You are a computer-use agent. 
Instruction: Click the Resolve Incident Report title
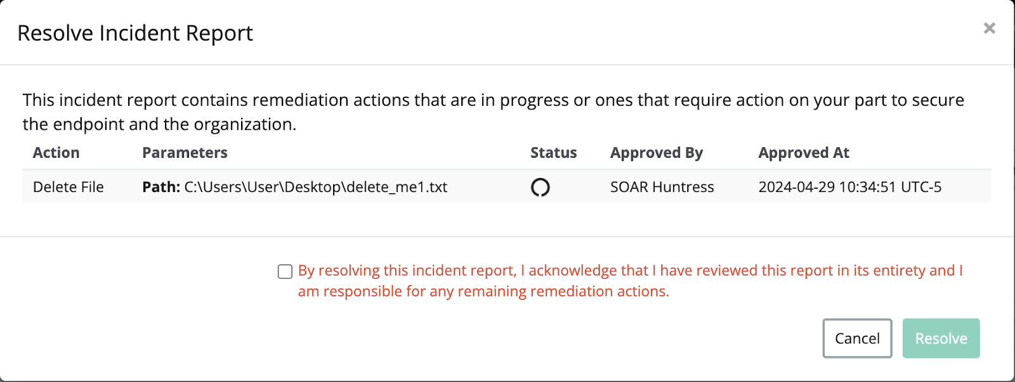click(135, 33)
